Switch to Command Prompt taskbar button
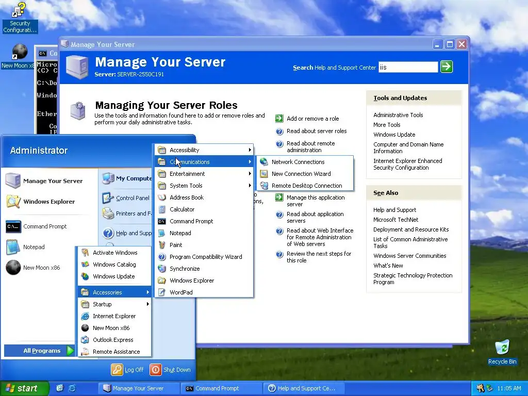This screenshot has width=528, height=396. [x=221, y=388]
